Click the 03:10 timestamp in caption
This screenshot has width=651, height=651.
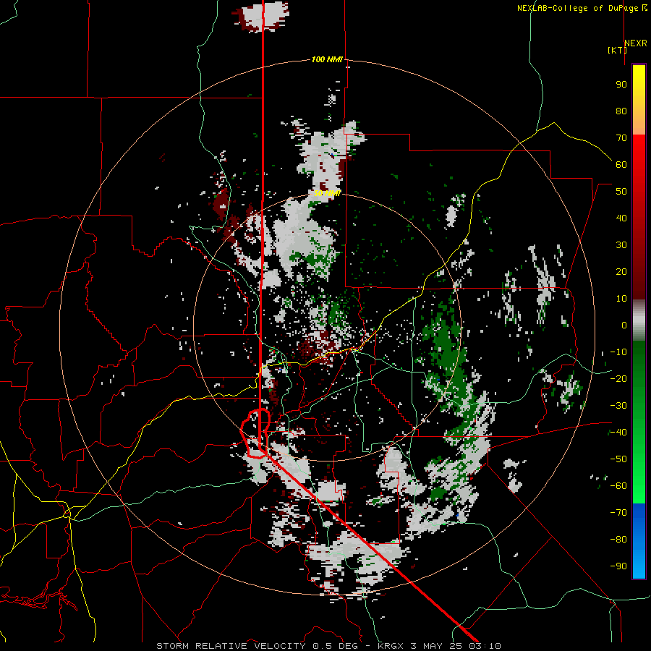485,646
